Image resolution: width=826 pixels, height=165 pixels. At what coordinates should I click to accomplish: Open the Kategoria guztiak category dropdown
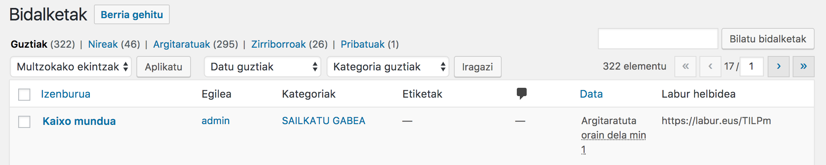[x=388, y=67]
